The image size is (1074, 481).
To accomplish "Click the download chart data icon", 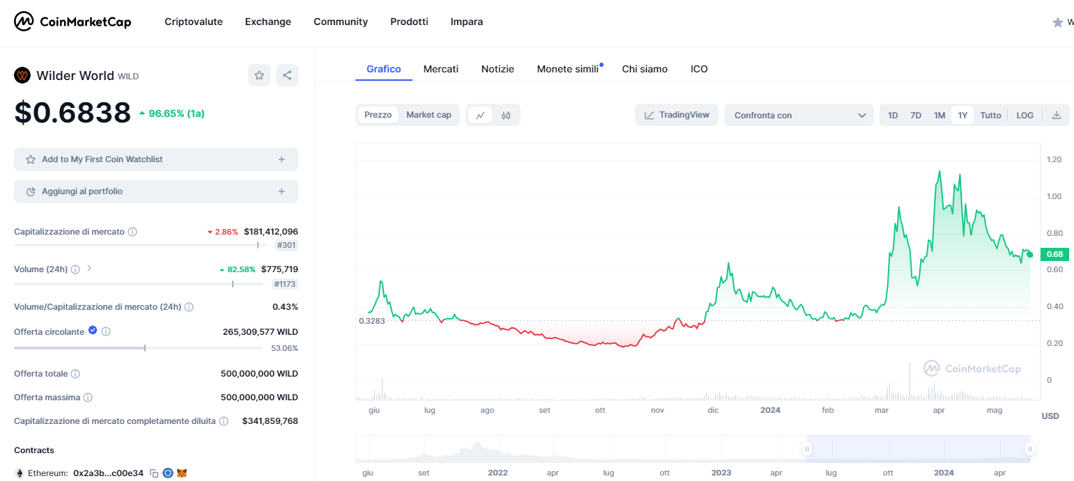I will (x=1056, y=115).
